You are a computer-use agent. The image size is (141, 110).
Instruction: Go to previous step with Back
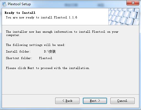[67, 101]
